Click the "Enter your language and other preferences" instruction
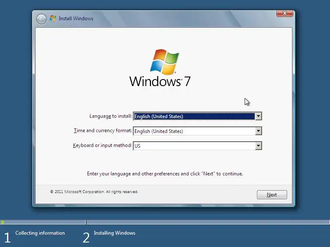The image size is (330, 247). tap(165, 174)
